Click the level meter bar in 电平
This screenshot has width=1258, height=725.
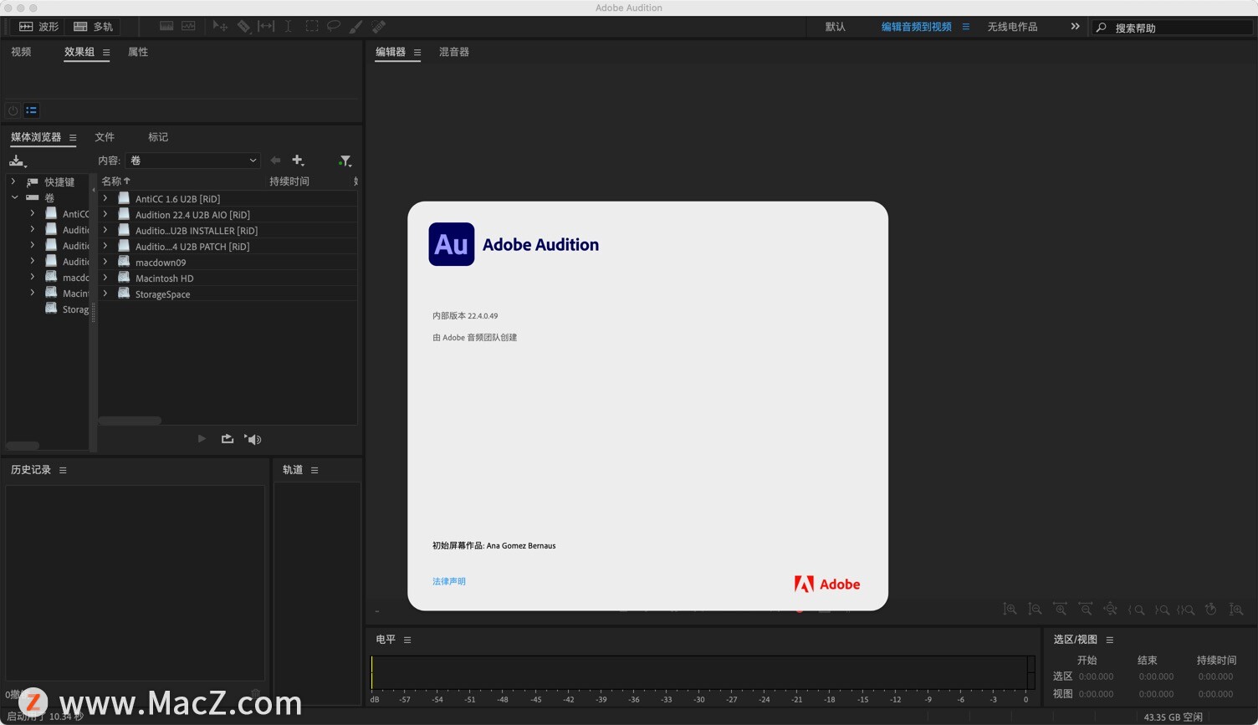[703, 673]
